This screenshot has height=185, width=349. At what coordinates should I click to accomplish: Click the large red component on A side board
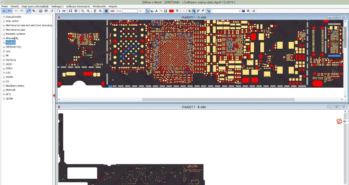click(x=317, y=83)
